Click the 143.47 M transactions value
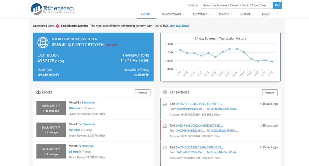 [x=128, y=60]
